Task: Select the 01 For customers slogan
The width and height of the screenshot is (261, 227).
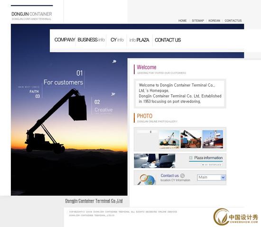Action: [x=63, y=78]
